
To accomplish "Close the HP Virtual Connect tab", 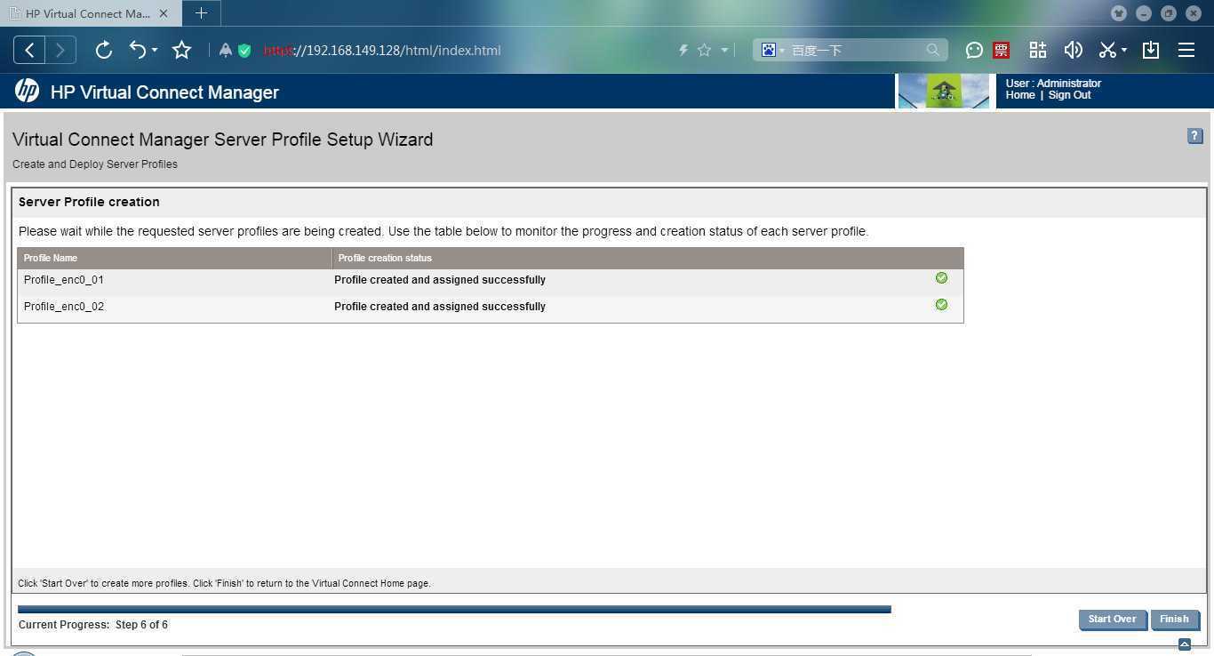I will [164, 13].
